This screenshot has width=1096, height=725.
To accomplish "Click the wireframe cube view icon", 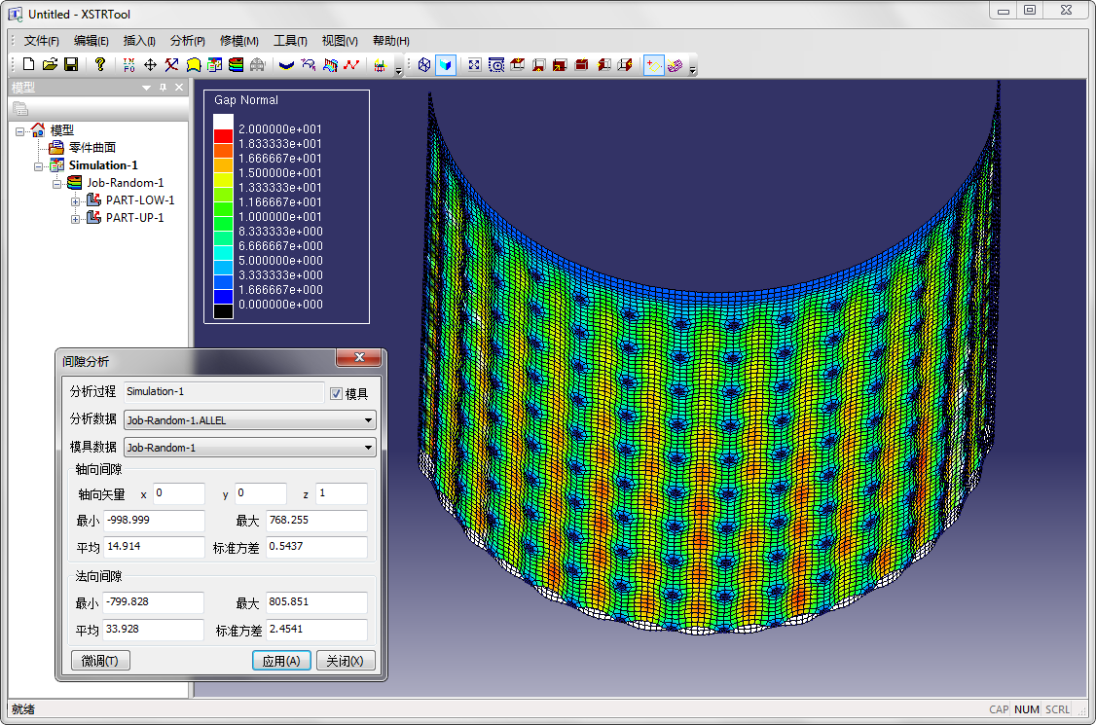I will tap(423, 65).
